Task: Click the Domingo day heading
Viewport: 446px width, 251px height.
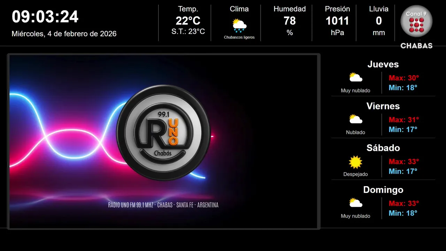Action: coord(383,190)
